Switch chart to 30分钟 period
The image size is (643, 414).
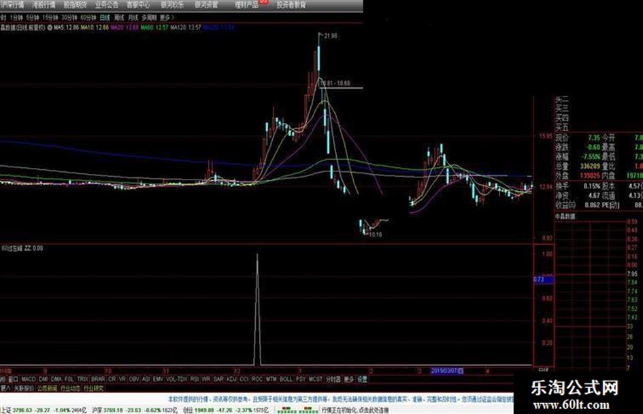(69, 18)
